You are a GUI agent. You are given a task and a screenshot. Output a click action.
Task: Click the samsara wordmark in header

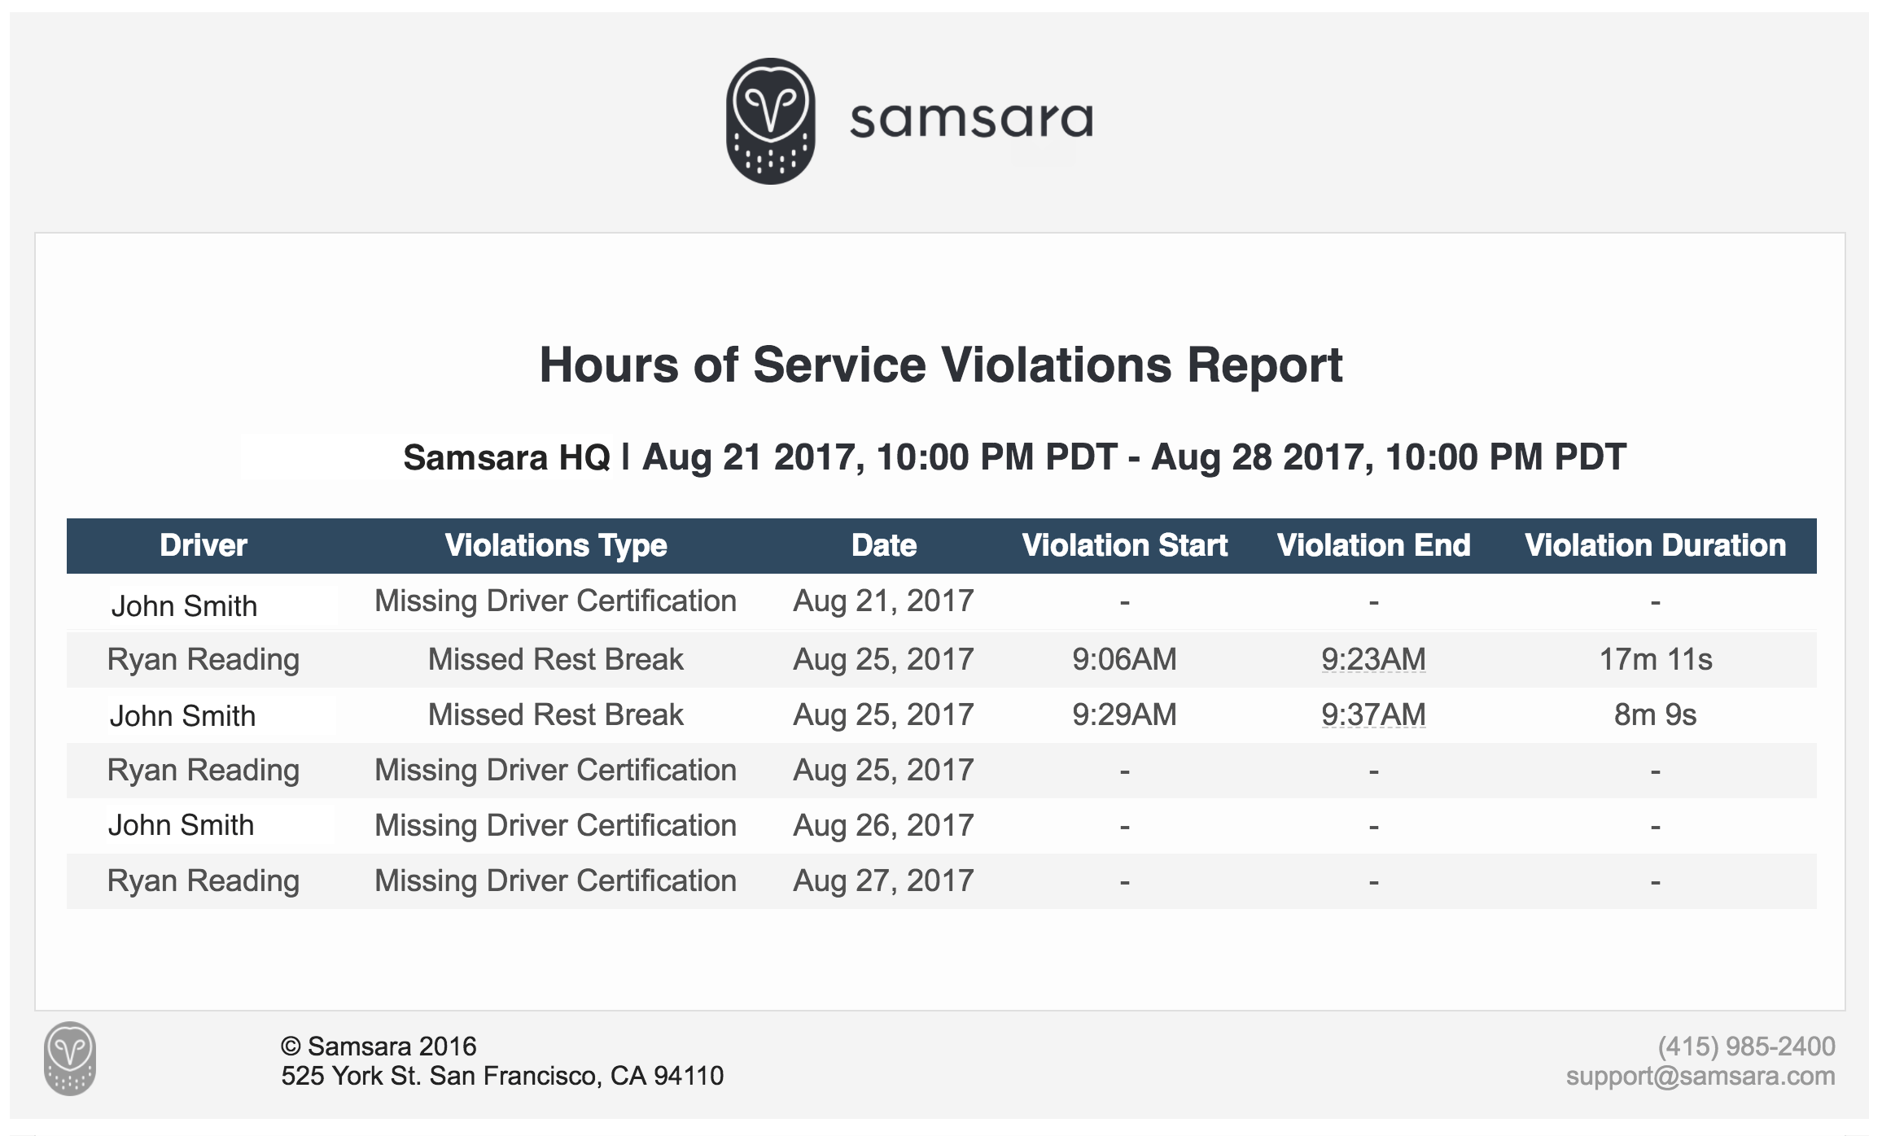coord(971,120)
